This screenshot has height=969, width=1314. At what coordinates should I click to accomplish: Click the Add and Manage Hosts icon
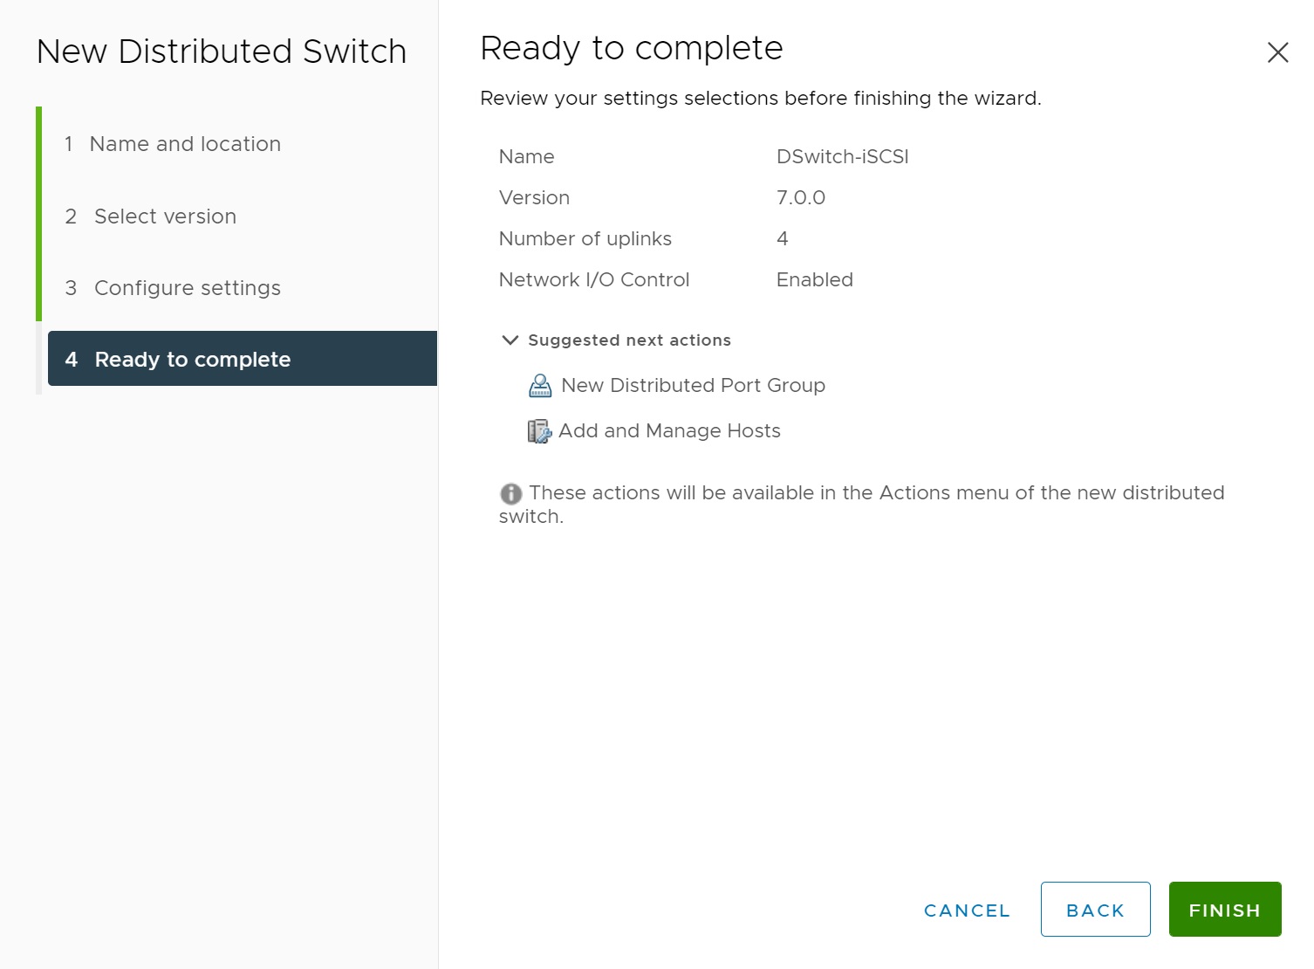tap(539, 431)
